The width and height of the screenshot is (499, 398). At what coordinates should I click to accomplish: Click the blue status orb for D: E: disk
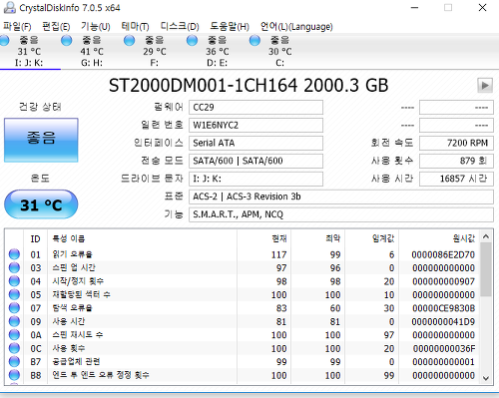[192, 40]
